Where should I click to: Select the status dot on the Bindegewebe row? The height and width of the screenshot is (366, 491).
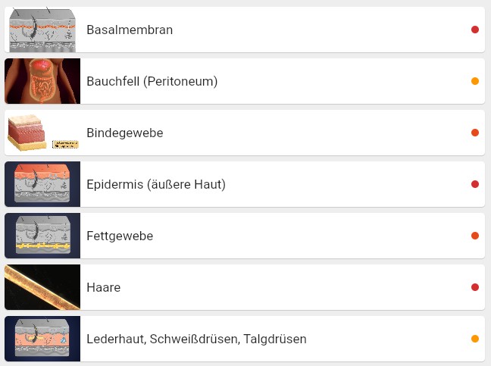pos(475,133)
